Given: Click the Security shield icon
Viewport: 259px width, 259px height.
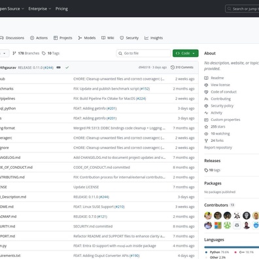Looking at the screenshot, I should [x=122, y=38].
